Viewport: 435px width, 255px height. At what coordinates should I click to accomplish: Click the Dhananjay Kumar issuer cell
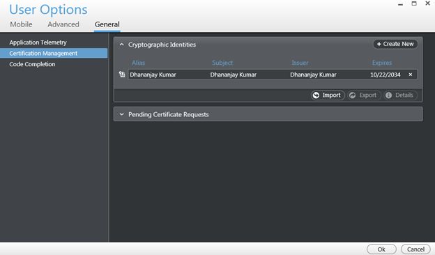[x=313, y=75]
